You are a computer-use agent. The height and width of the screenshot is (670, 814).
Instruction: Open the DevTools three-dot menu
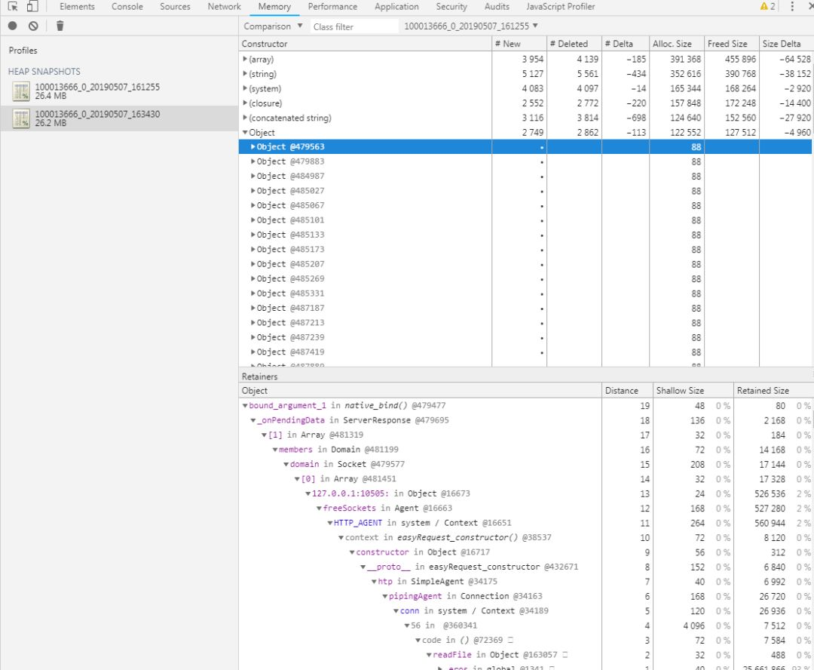792,7
